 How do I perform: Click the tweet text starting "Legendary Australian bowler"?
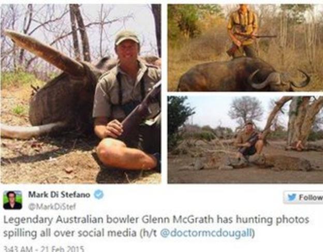[x=156, y=226]
